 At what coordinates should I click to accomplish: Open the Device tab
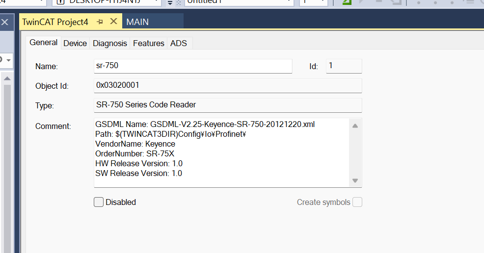click(x=75, y=44)
